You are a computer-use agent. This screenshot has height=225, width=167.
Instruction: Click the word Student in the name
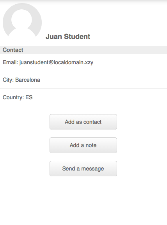pyautogui.click(x=77, y=37)
